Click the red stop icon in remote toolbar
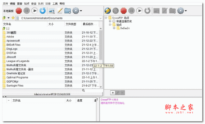Screen dimensions: 205x124 click(x=124, y=11)
